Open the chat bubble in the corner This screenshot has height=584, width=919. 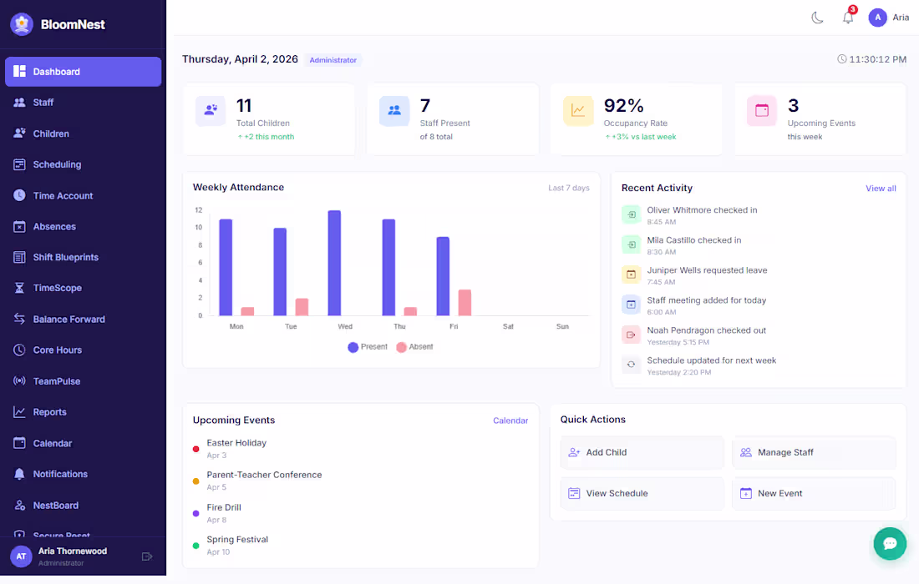(890, 543)
